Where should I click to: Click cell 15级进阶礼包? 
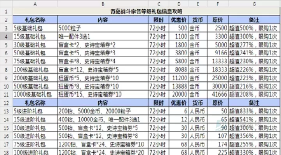(x=35, y=120)
